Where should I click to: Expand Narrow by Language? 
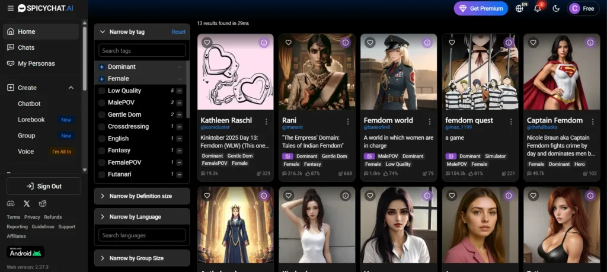point(142,217)
